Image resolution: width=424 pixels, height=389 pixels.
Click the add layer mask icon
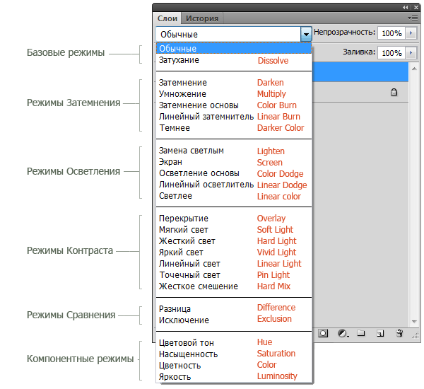323,333
